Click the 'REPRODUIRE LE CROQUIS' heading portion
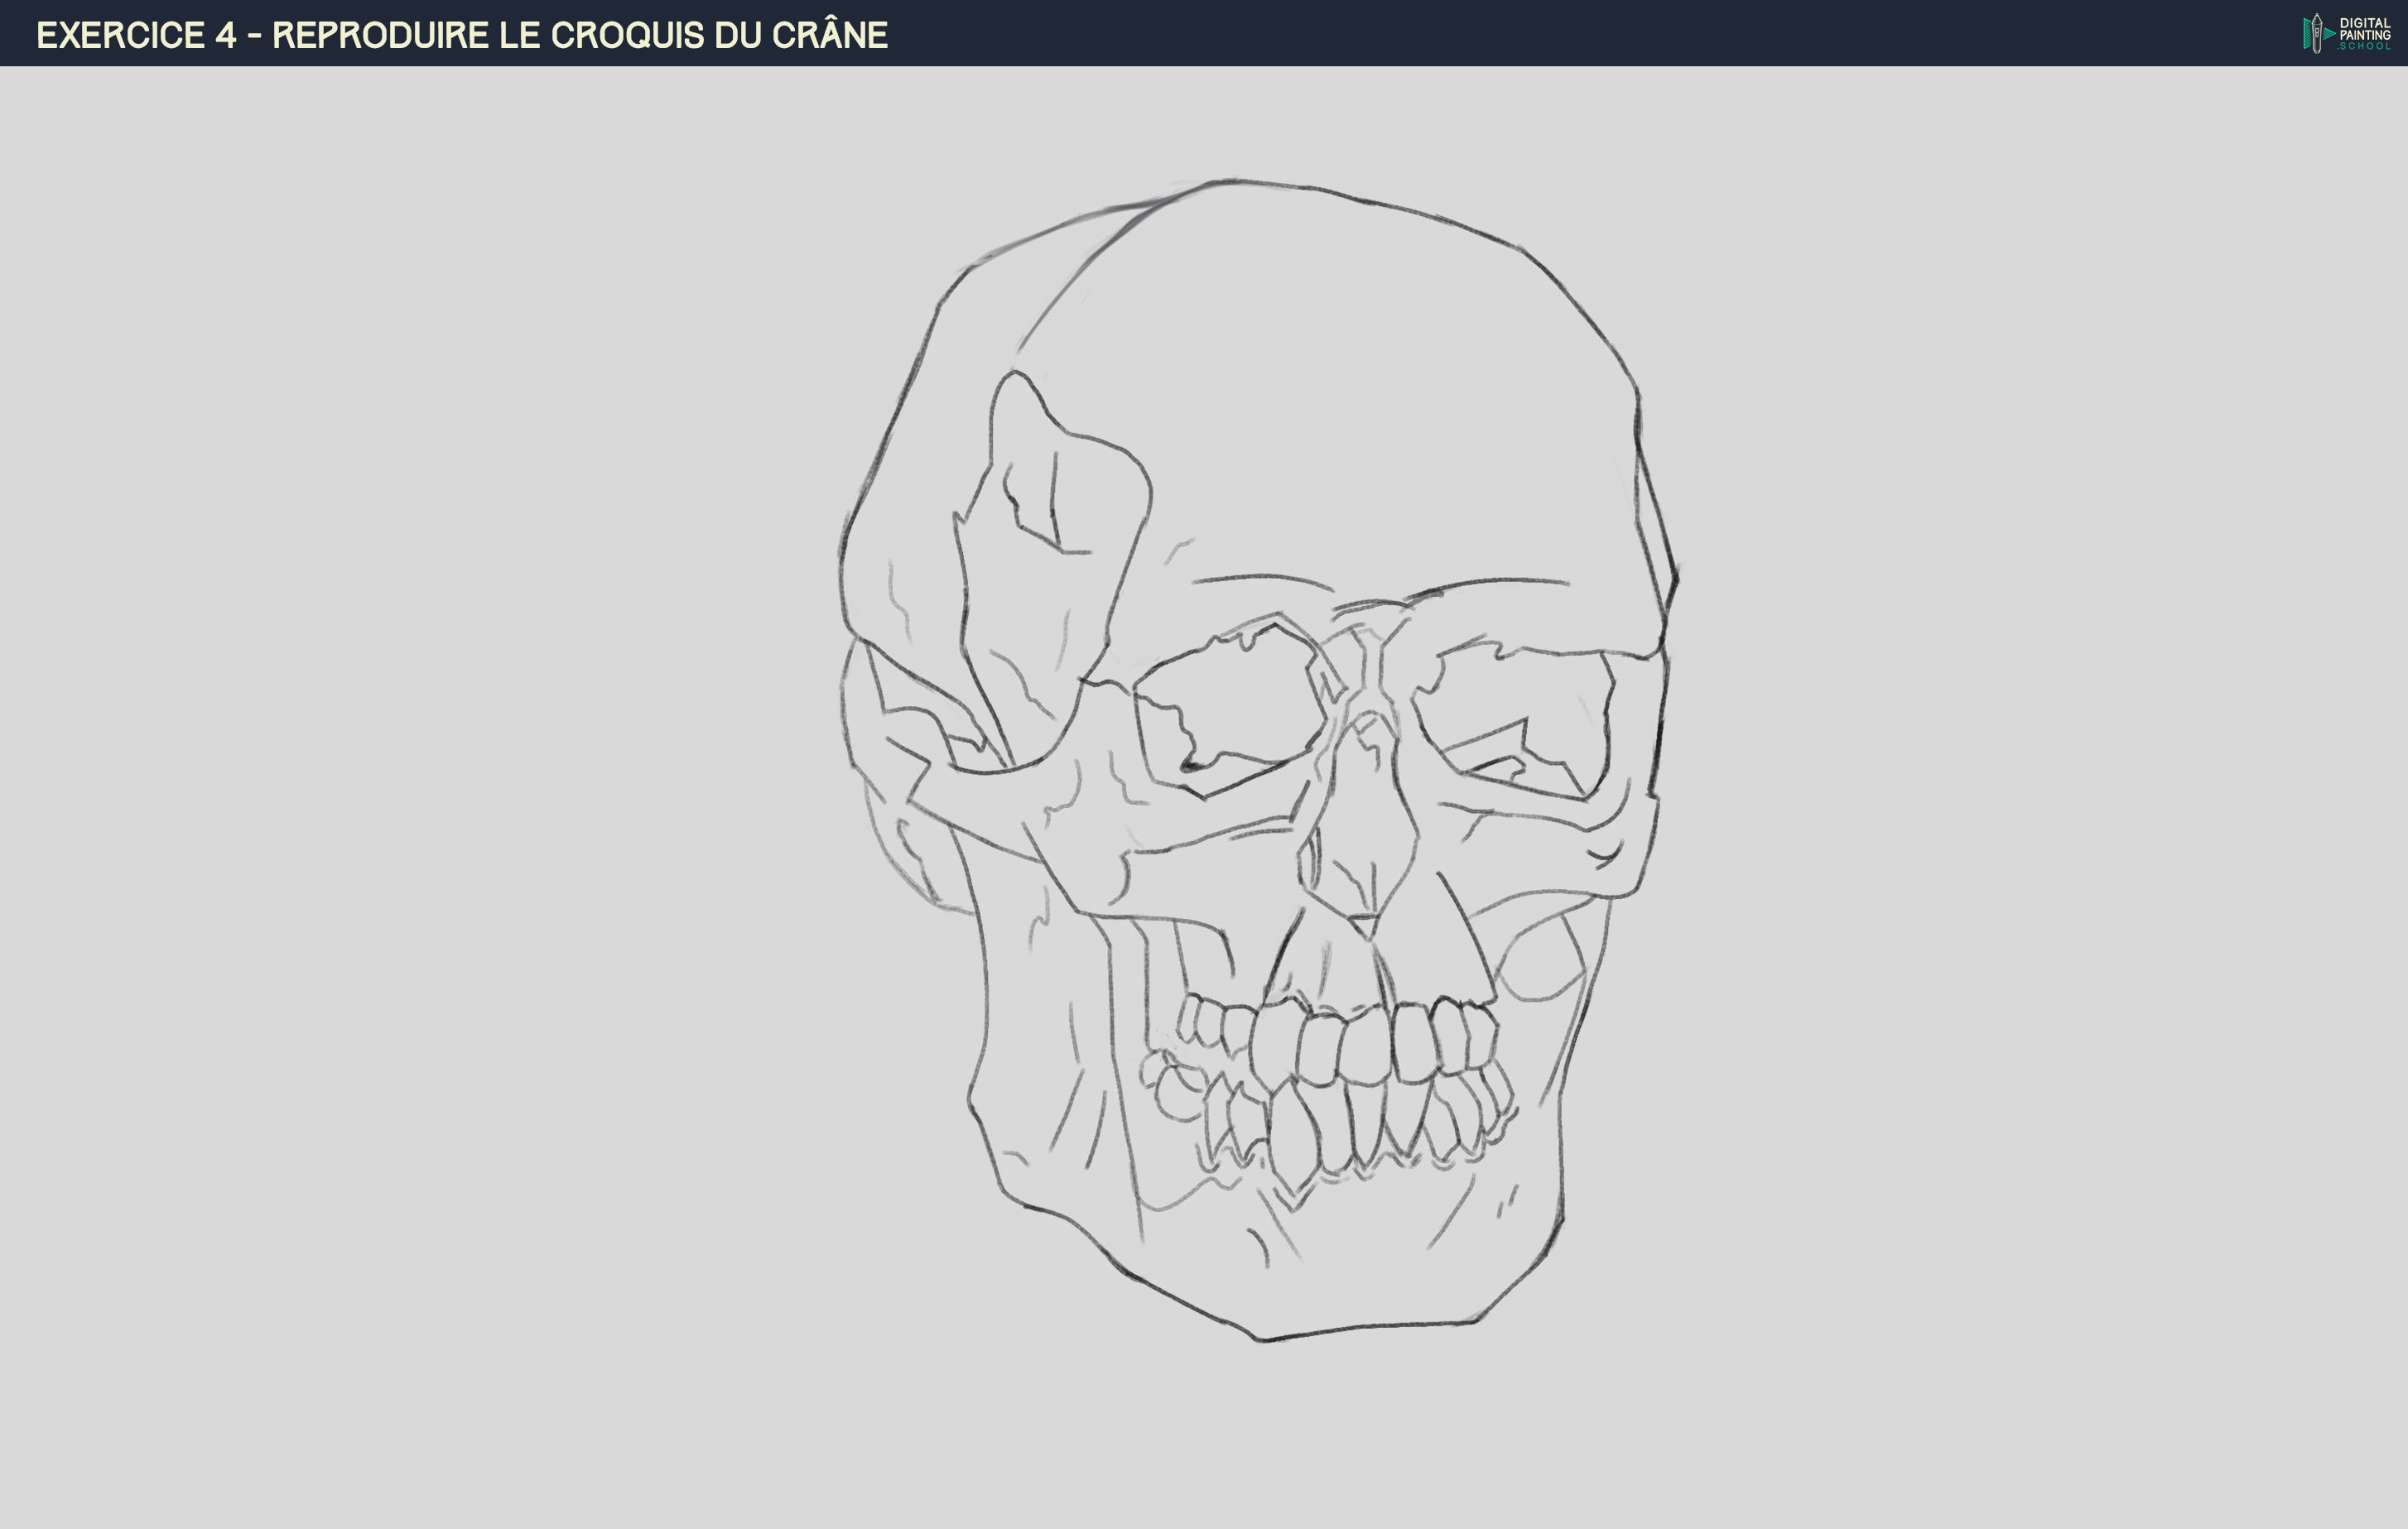2408x1529 pixels. 490,33
